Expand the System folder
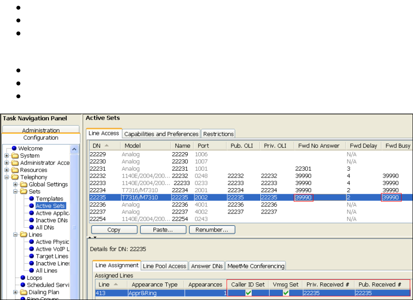This screenshot has height=300, width=413. coord(7,156)
